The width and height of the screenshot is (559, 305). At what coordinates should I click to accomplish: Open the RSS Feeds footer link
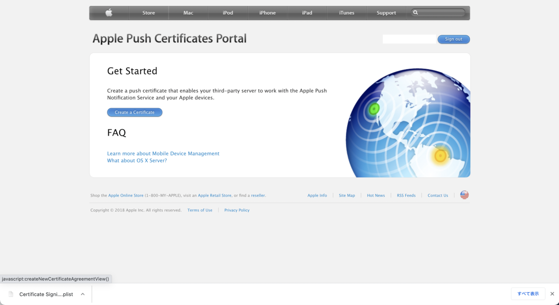click(x=406, y=196)
